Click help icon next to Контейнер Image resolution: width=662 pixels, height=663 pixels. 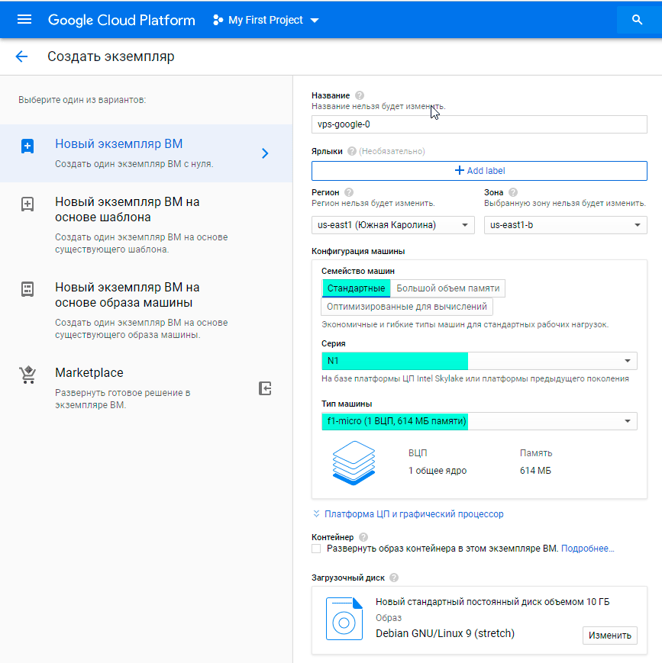[x=363, y=537]
